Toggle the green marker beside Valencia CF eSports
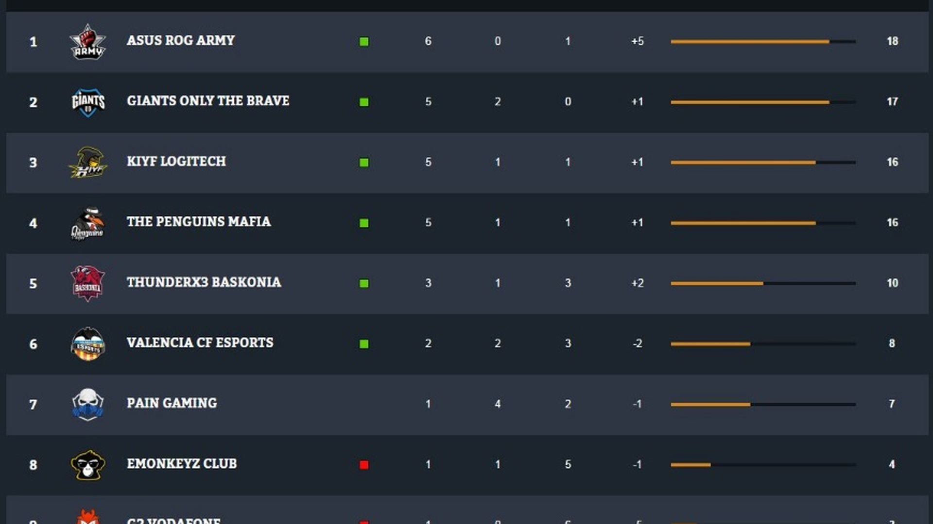This screenshot has height=524, width=933. coord(364,344)
